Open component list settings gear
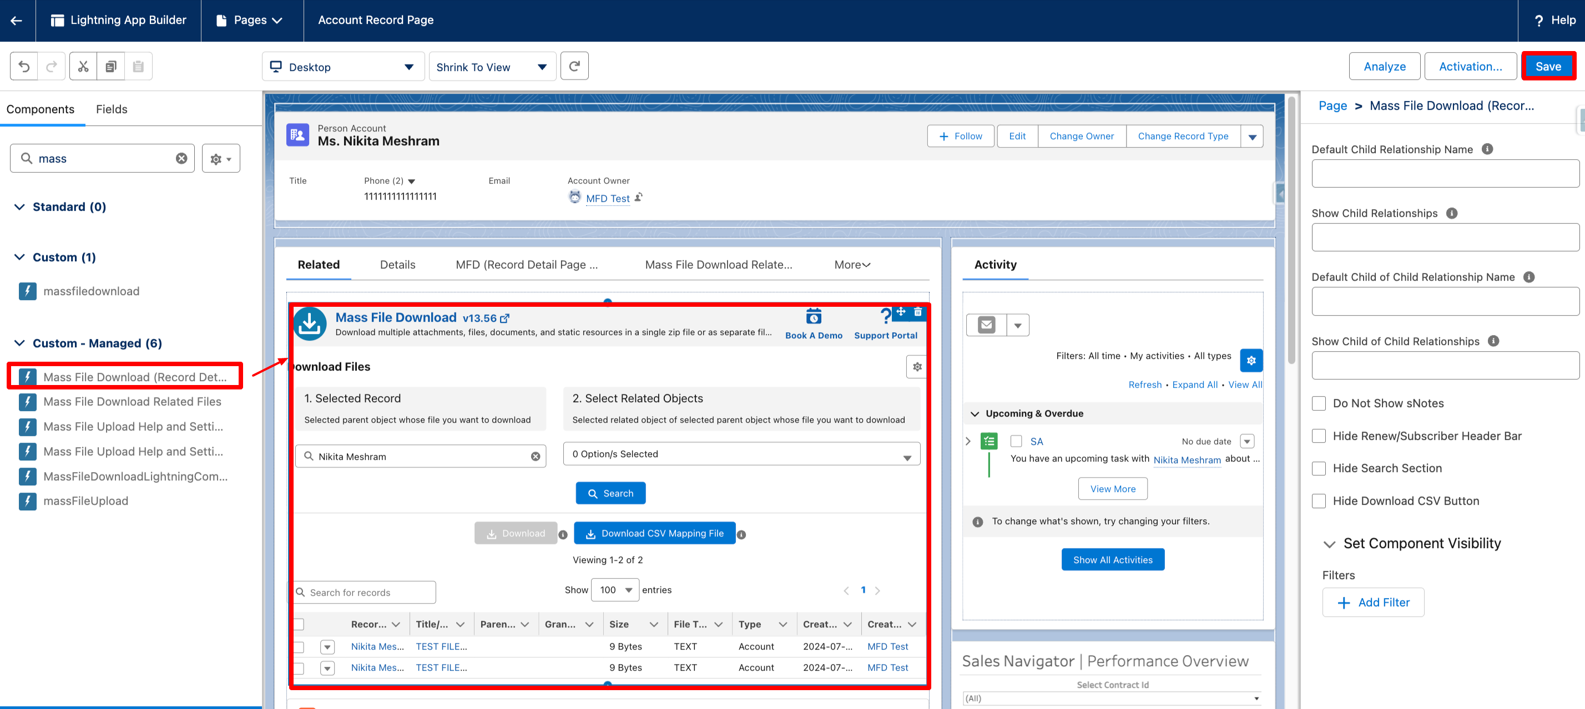The image size is (1585, 709). (220, 159)
